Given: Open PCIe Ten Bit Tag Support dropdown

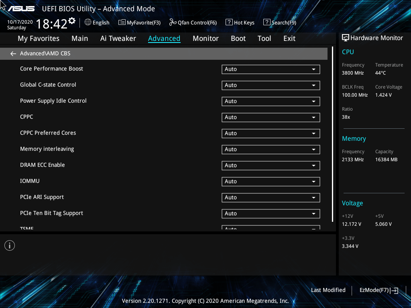Looking at the screenshot, I should pos(271,213).
